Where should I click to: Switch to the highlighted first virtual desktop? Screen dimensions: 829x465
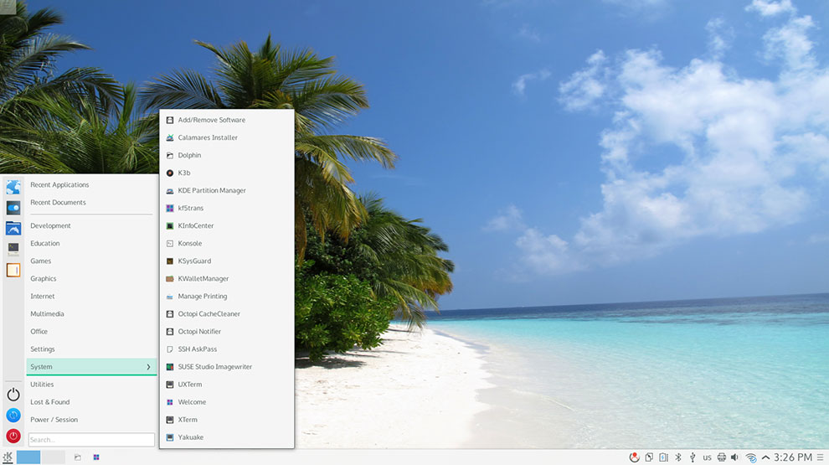coord(28,457)
